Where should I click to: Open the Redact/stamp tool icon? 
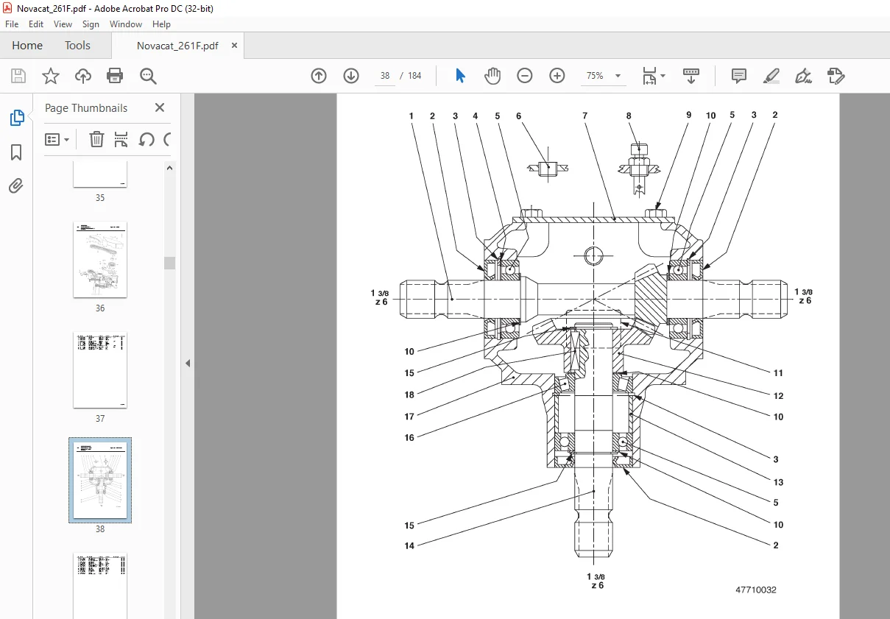[x=836, y=76]
